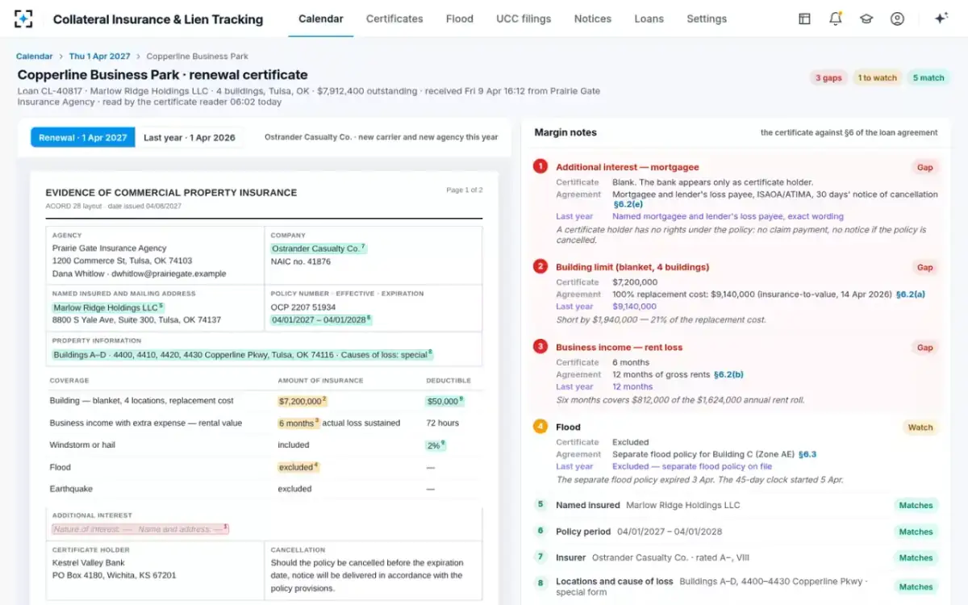Select red margin note marker 2

540,267
